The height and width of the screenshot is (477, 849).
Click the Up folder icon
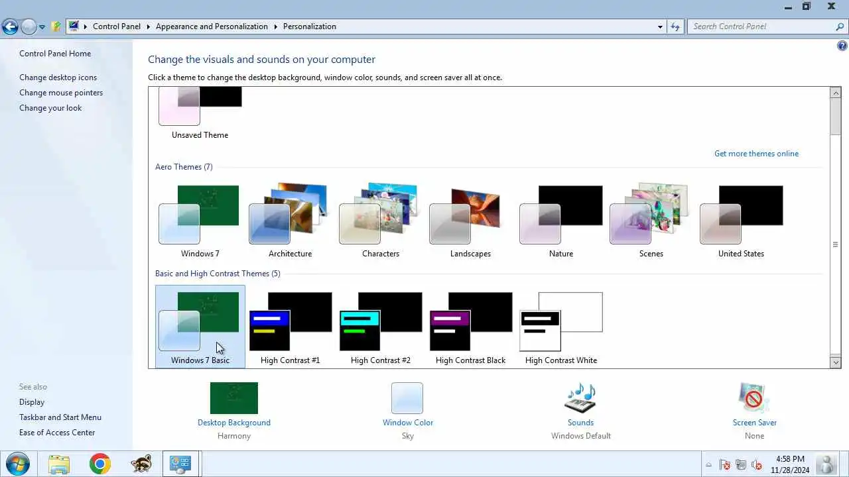(x=56, y=26)
